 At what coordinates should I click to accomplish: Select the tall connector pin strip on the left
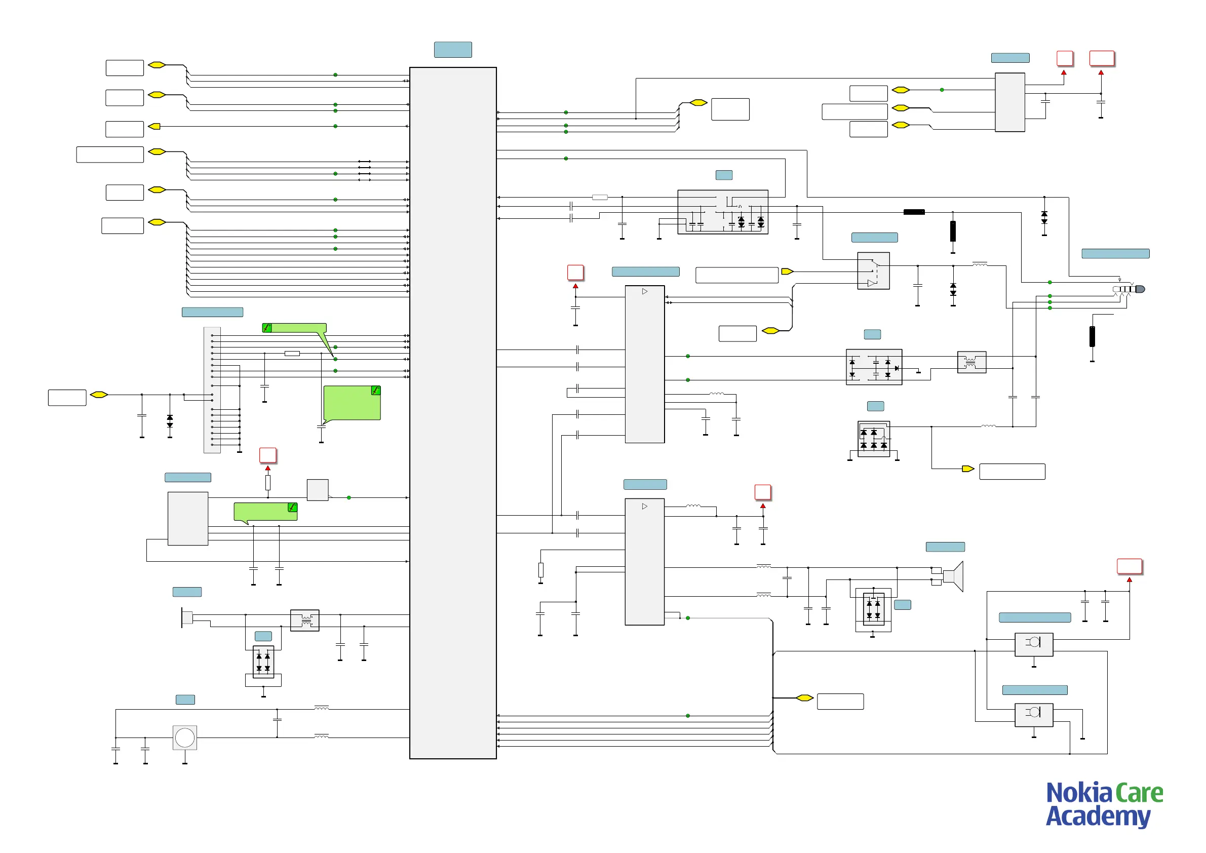click(212, 390)
